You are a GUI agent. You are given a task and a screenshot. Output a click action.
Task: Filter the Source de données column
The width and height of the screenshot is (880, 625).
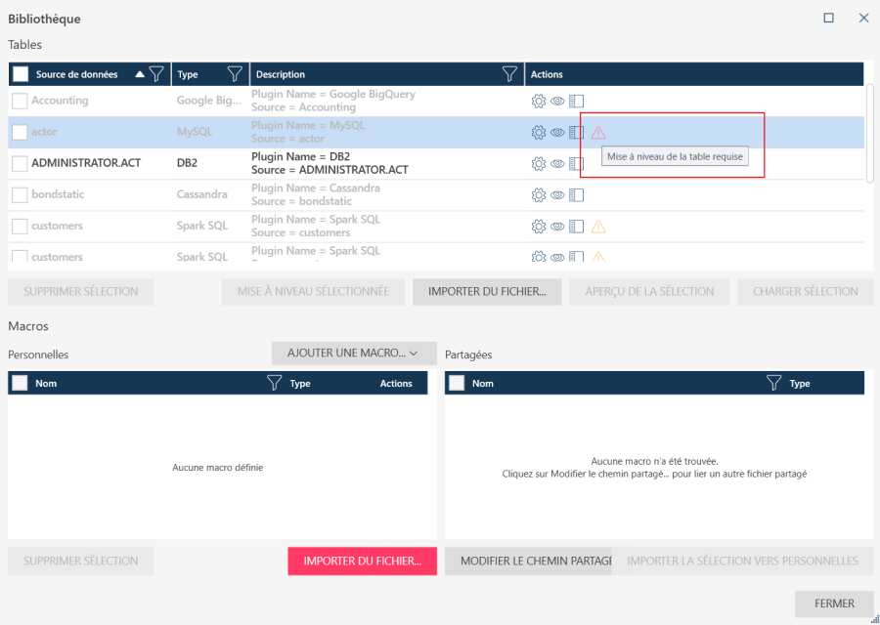[x=155, y=74]
